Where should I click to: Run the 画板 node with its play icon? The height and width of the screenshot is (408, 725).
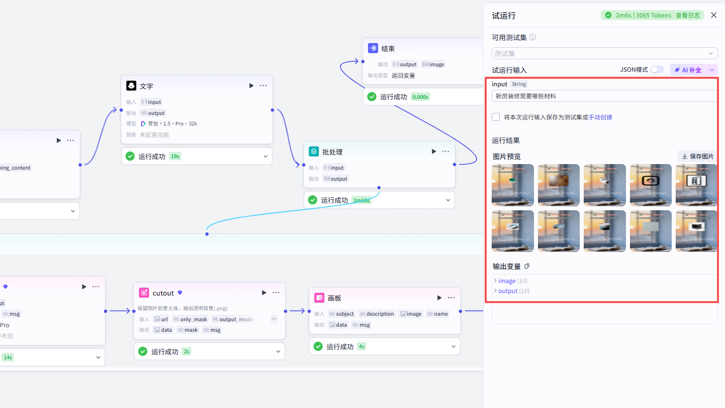coord(439,298)
